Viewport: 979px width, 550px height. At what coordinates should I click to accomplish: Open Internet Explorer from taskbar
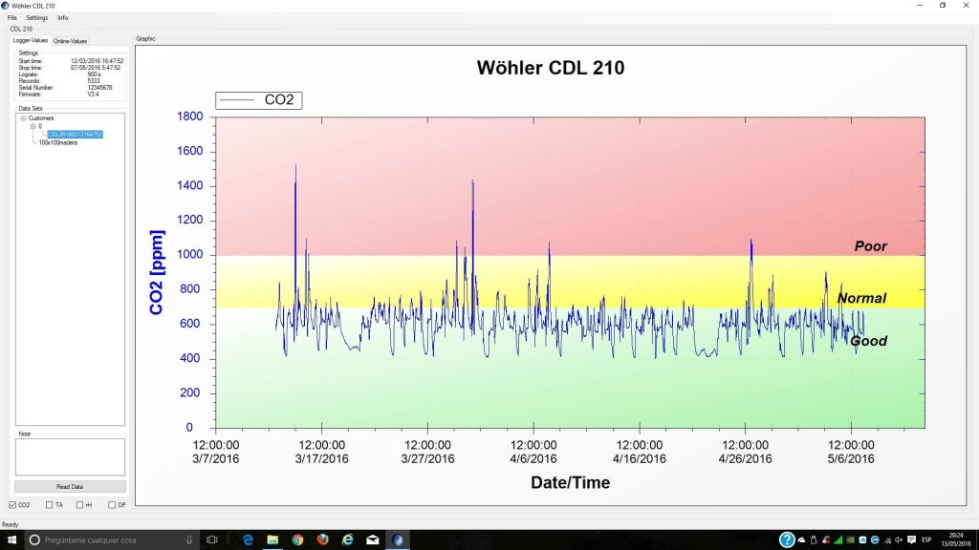pos(348,540)
